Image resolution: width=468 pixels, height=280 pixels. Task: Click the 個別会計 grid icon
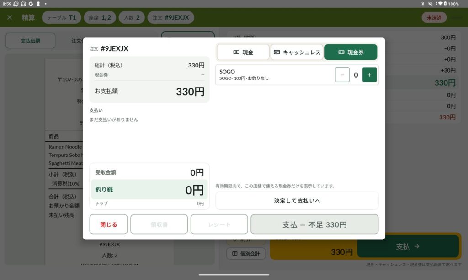(x=235, y=254)
